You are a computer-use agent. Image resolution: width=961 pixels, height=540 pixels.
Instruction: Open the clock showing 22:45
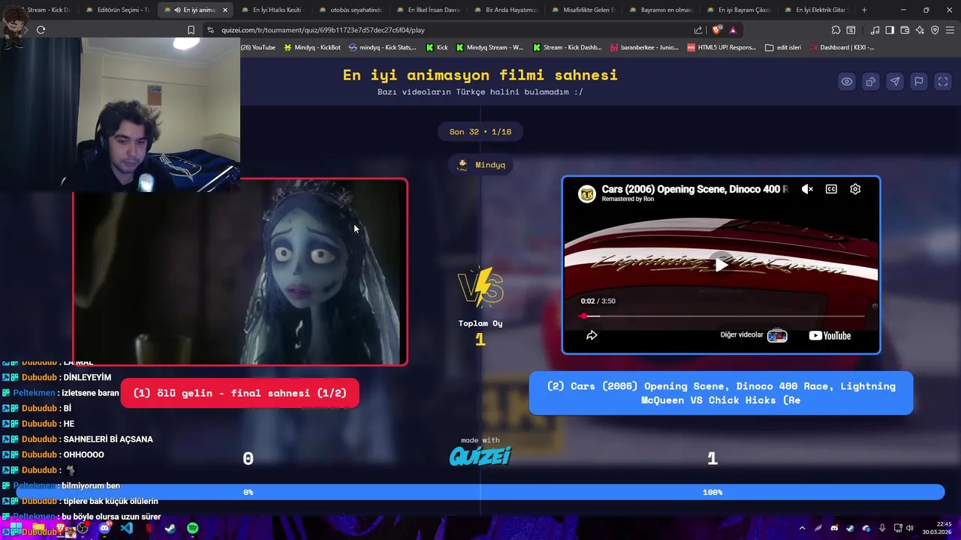coord(938,528)
